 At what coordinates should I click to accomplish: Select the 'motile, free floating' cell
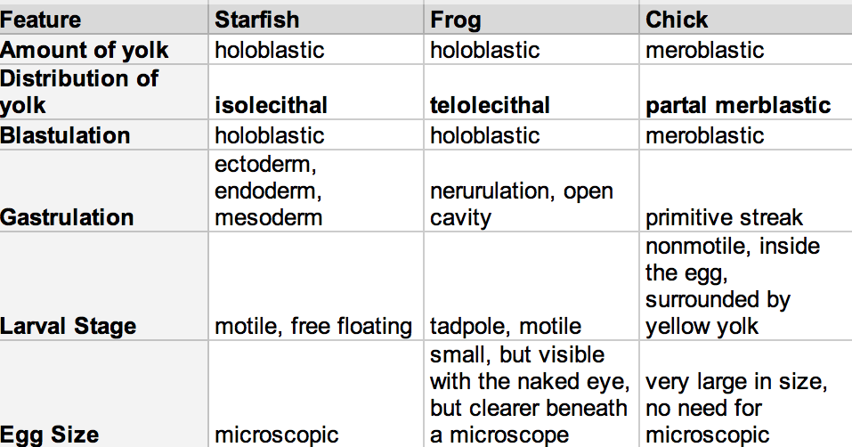click(313, 326)
